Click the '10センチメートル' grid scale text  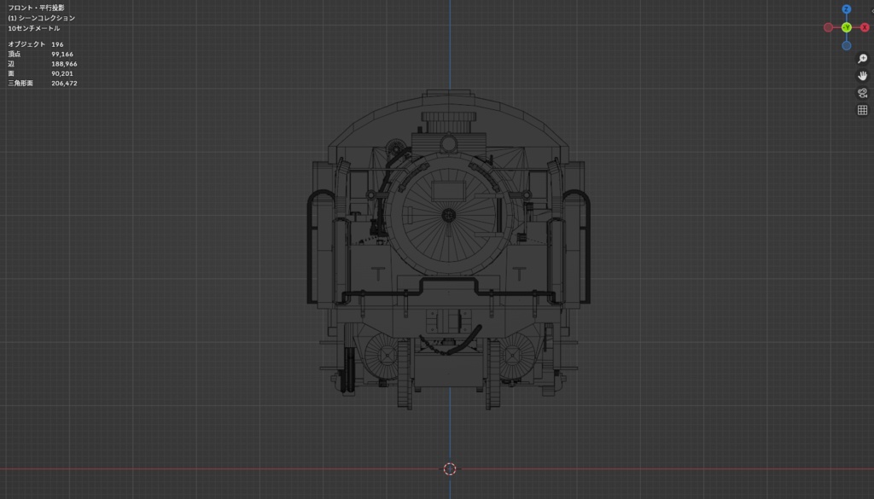point(34,28)
